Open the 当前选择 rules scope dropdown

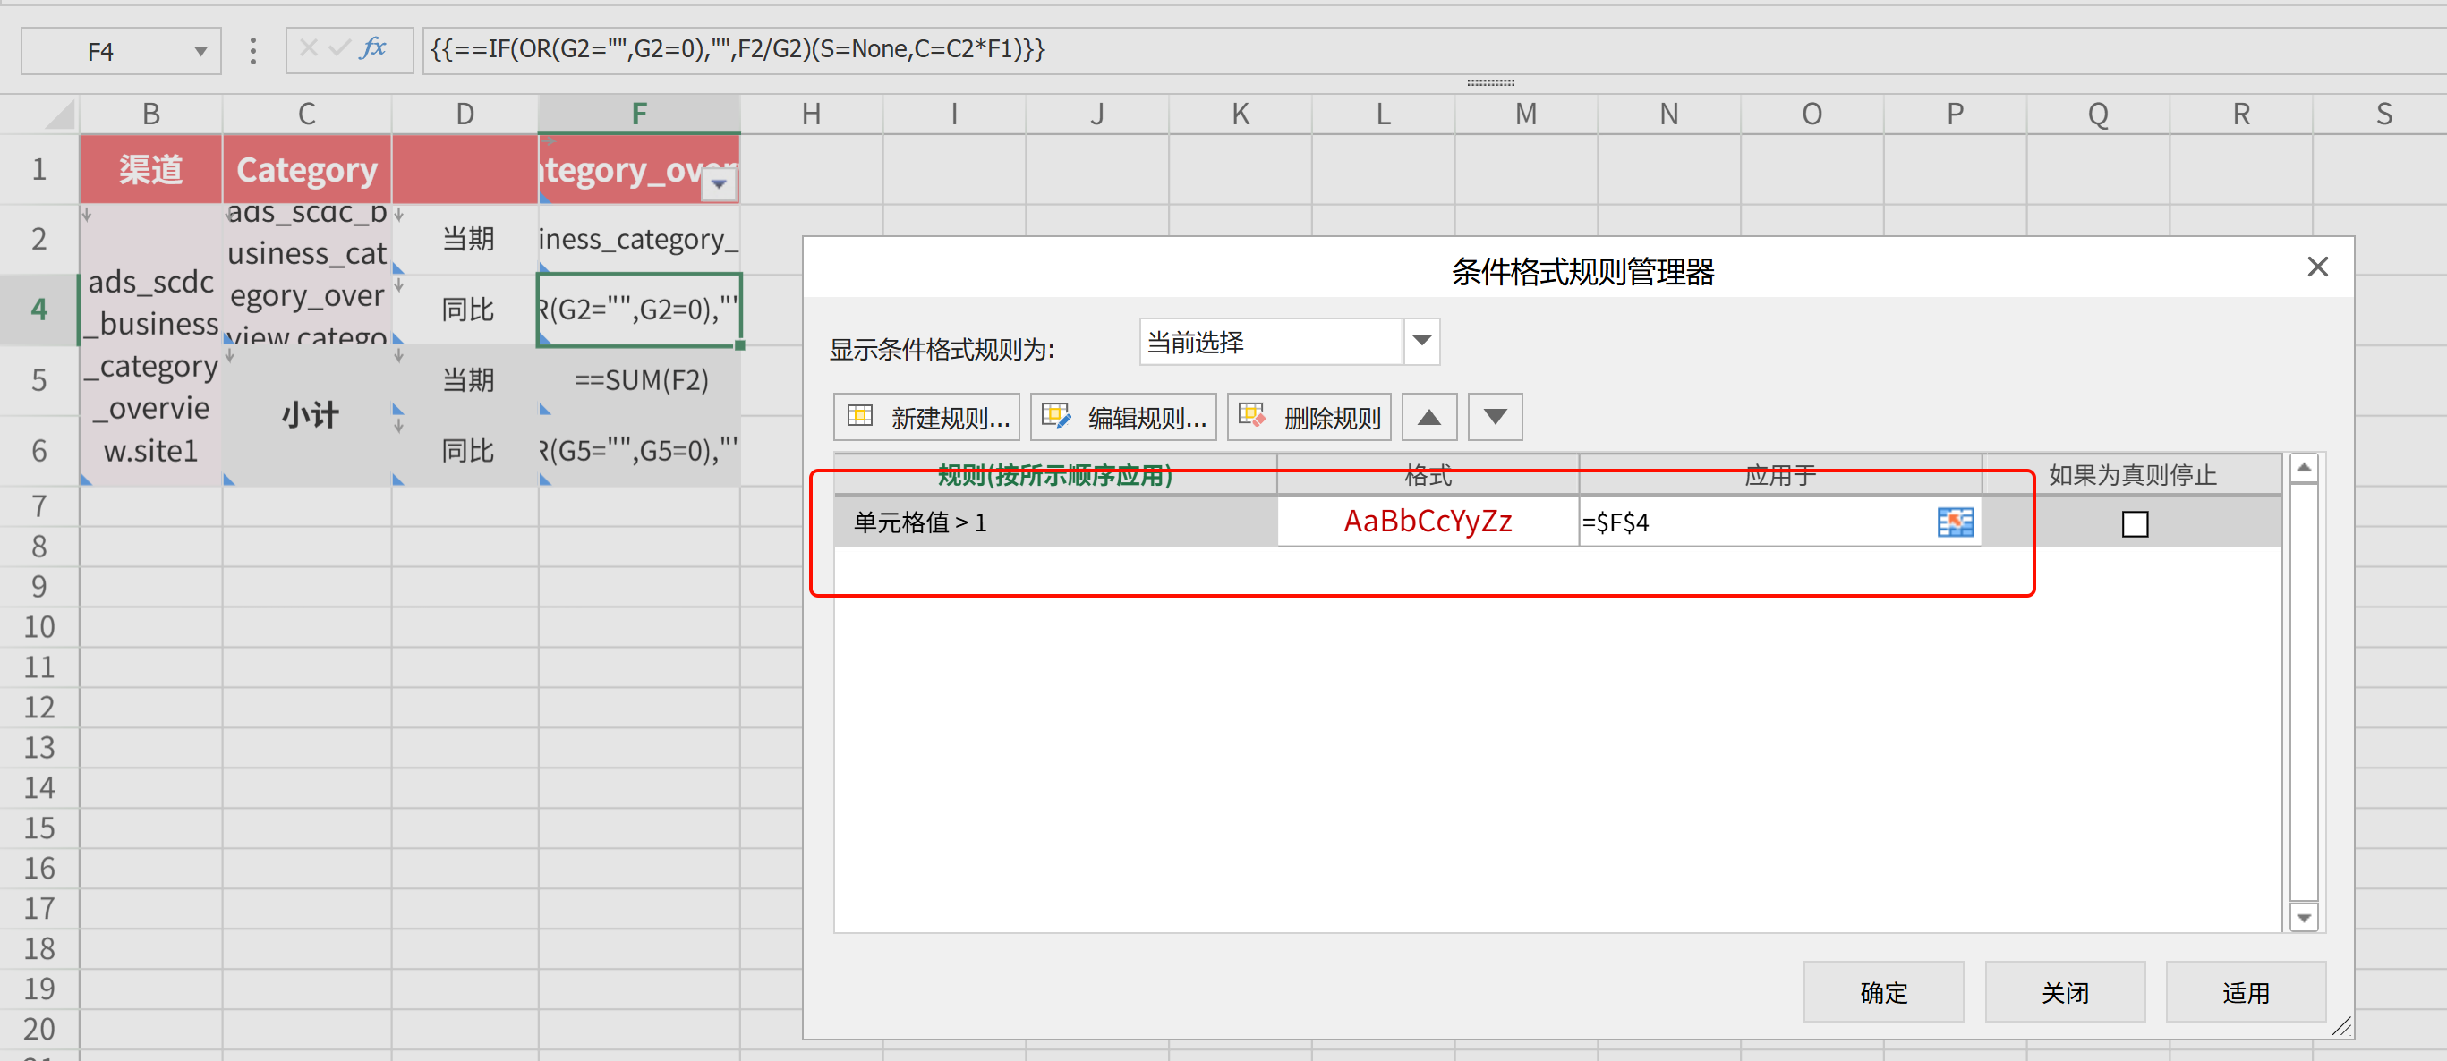(1420, 342)
